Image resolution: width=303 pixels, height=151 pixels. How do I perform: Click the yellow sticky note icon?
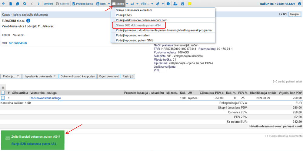tap(190, 4)
